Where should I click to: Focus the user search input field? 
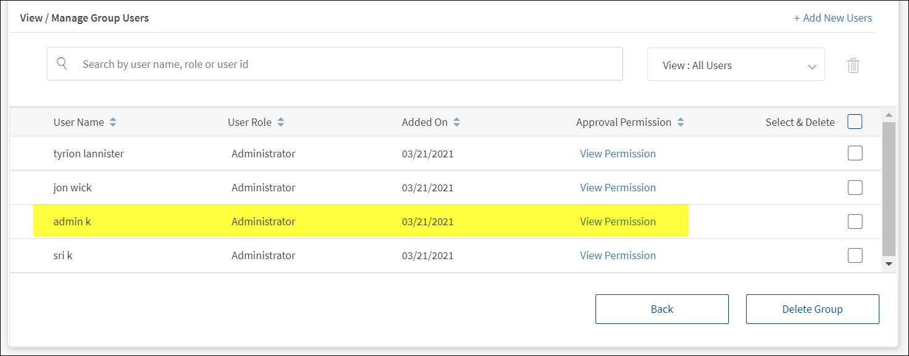pos(346,64)
